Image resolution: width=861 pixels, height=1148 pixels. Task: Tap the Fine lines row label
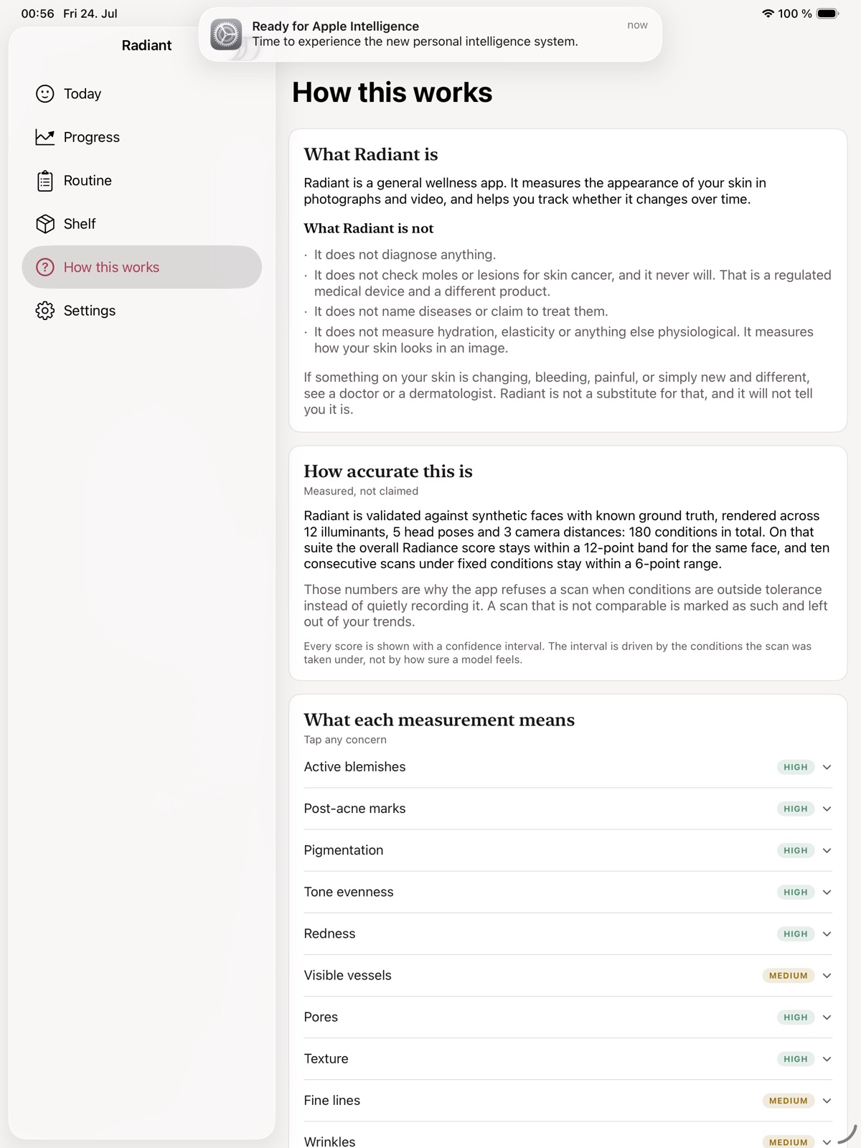[x=331, y=1100]
